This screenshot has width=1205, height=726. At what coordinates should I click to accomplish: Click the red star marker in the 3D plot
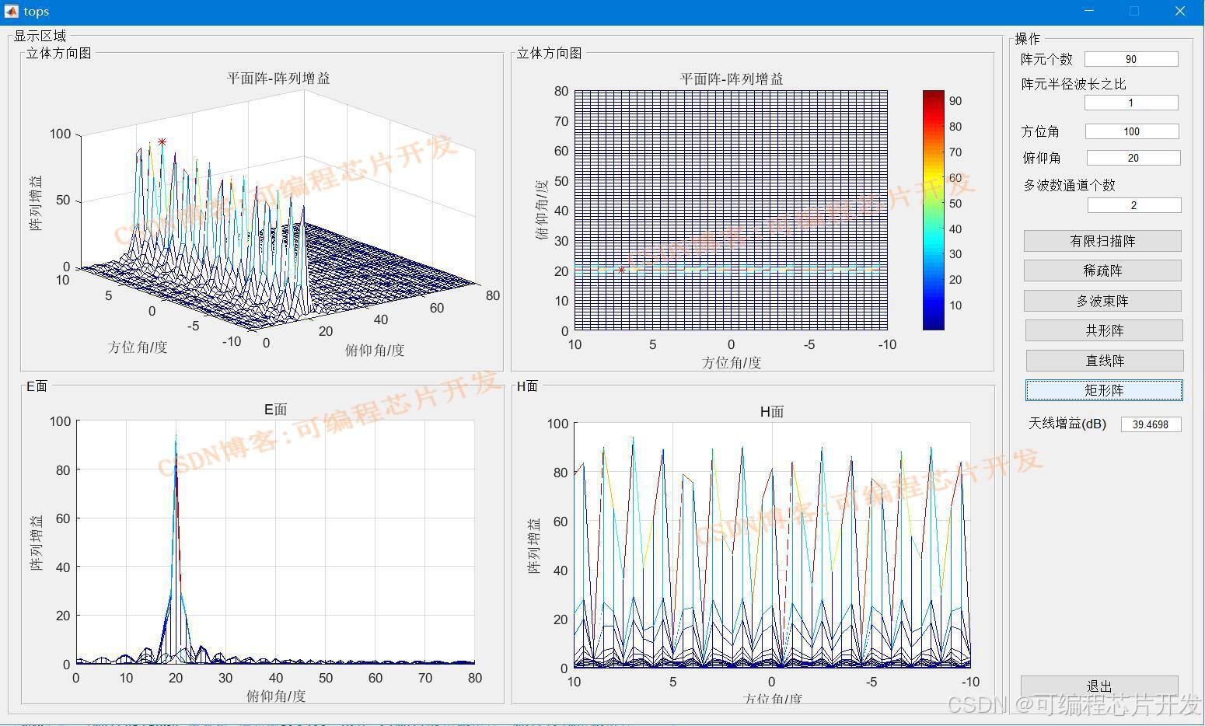[x=162, y=142]
